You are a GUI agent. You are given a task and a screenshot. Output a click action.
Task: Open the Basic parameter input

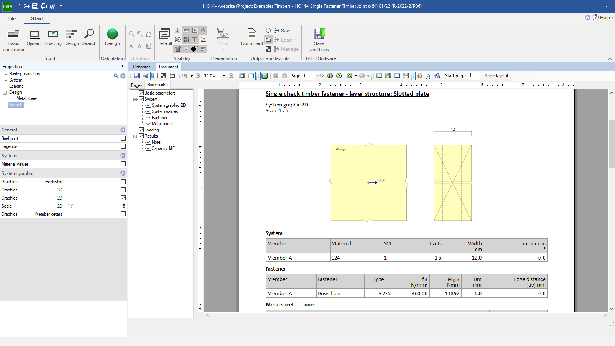click(x=13, y=40)
